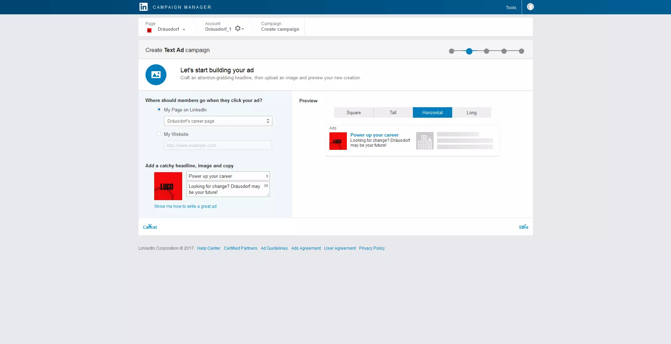Click active second step dot in progress
The height and width of the screenshot is (344, 671).
click(469, 51)
